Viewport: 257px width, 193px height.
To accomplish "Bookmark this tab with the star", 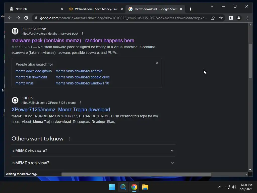I will click(221, 18).
